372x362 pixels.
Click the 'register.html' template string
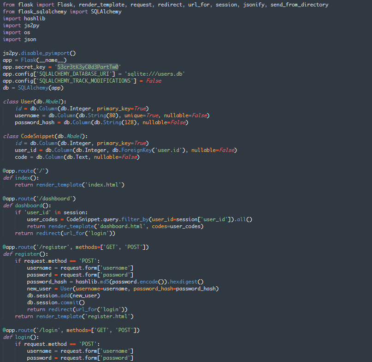(107, 316)
